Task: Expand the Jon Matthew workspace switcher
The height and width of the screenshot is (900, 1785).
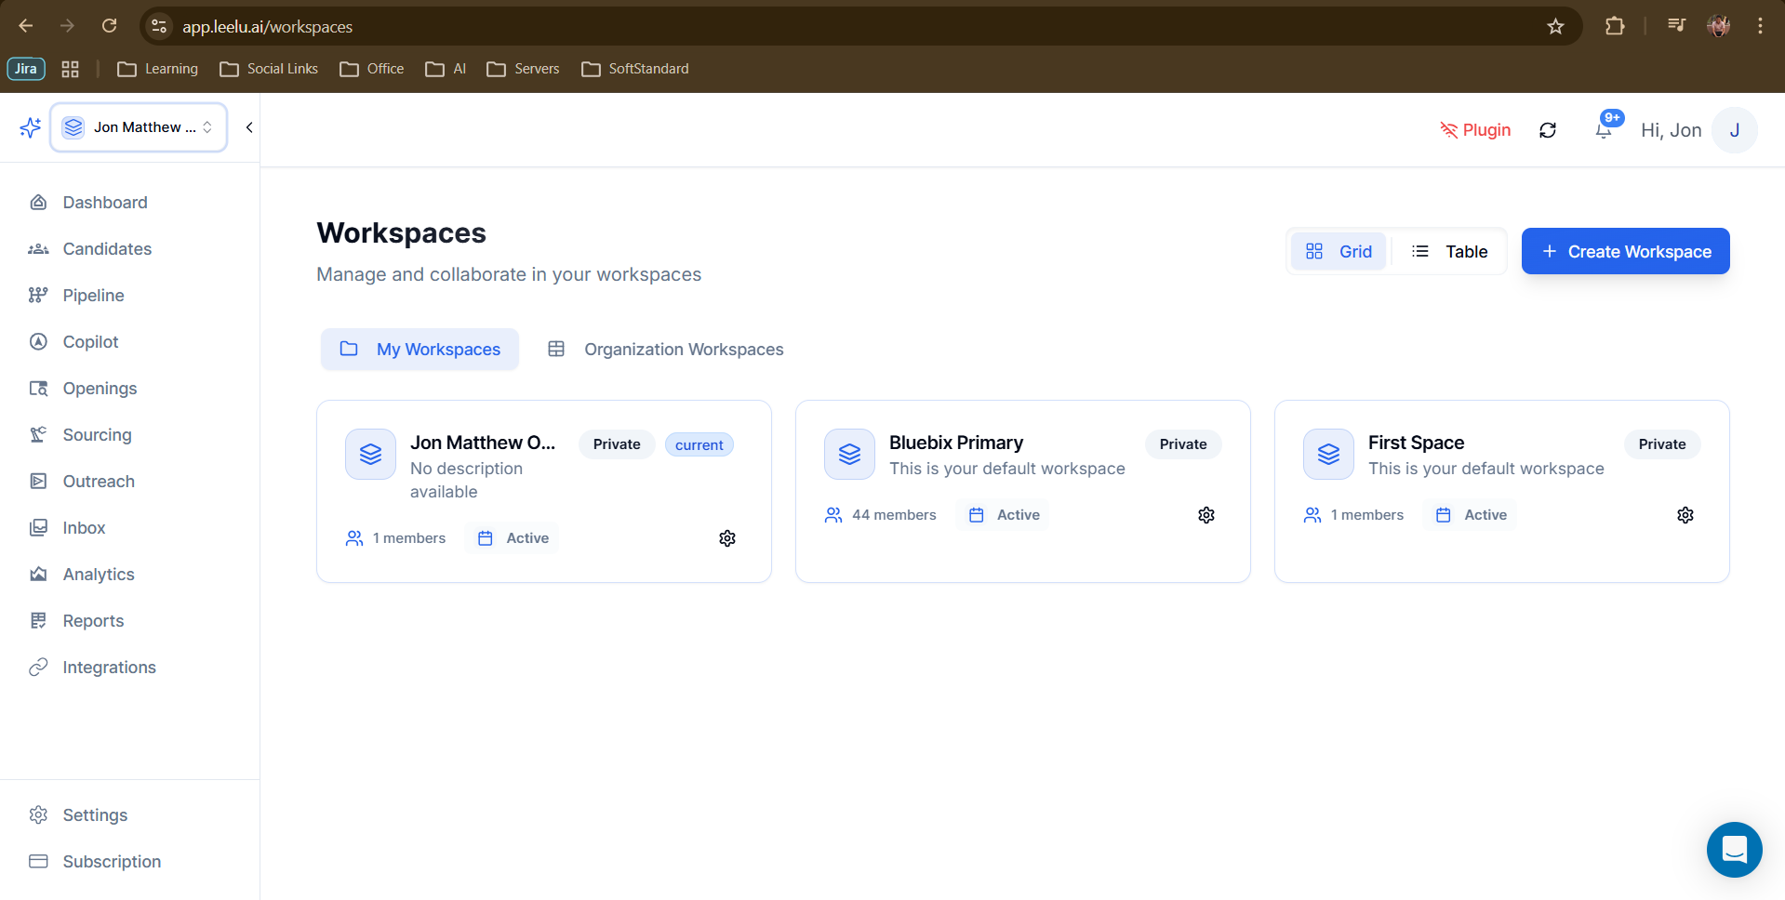Action: [139, 127]
